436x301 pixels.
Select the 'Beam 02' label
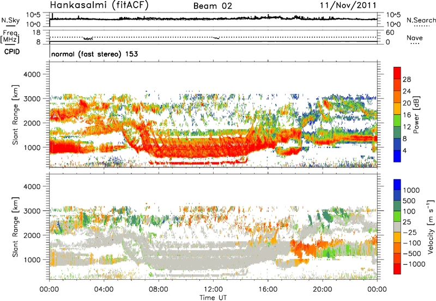(x=213, y=6)
